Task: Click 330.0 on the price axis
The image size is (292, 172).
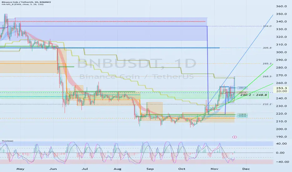Action: click(x=281, y=29)
